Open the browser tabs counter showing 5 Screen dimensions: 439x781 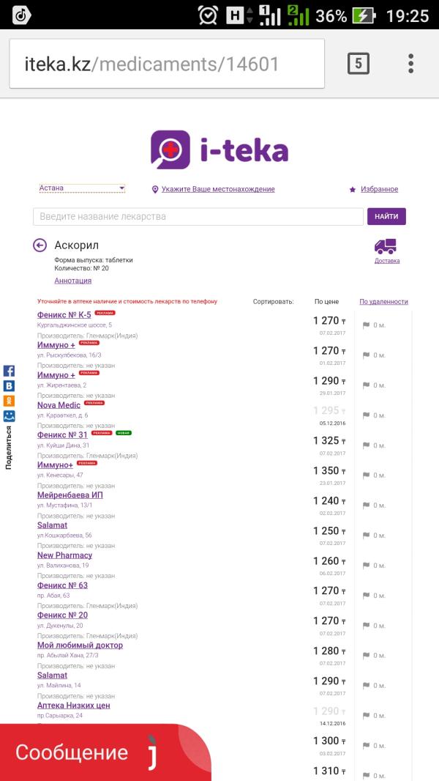[358, 64]
